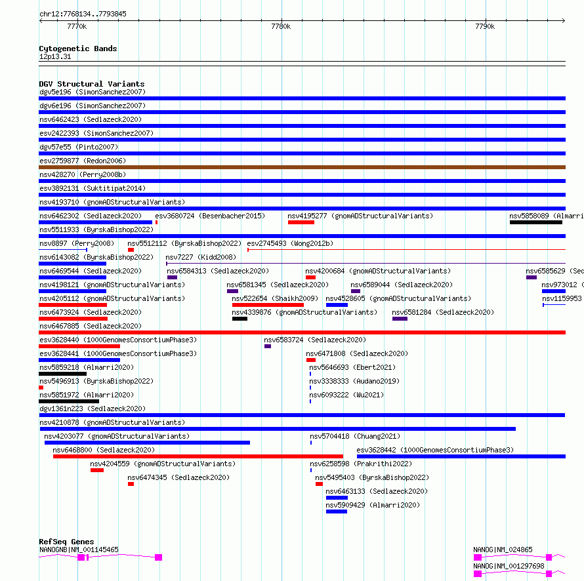Click the dgv5e196 (SimonSanchez2007) variant label
Screen dimensions: 584x581
[x=93, y=92]
